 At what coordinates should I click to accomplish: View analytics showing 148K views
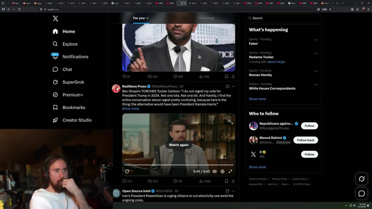[x=205, y=181]
